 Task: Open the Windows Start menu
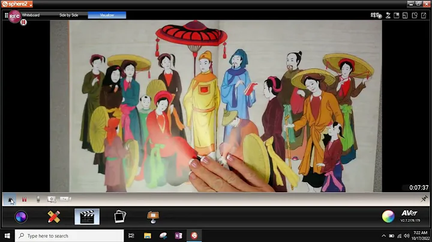[x=7, y=235]
